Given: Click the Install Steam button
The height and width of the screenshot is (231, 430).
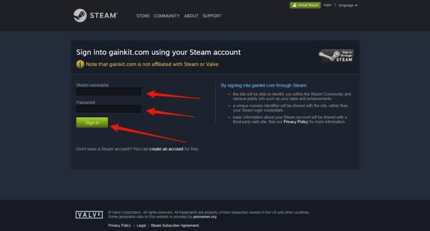Looking at the screenshot, I should [305, 5].
